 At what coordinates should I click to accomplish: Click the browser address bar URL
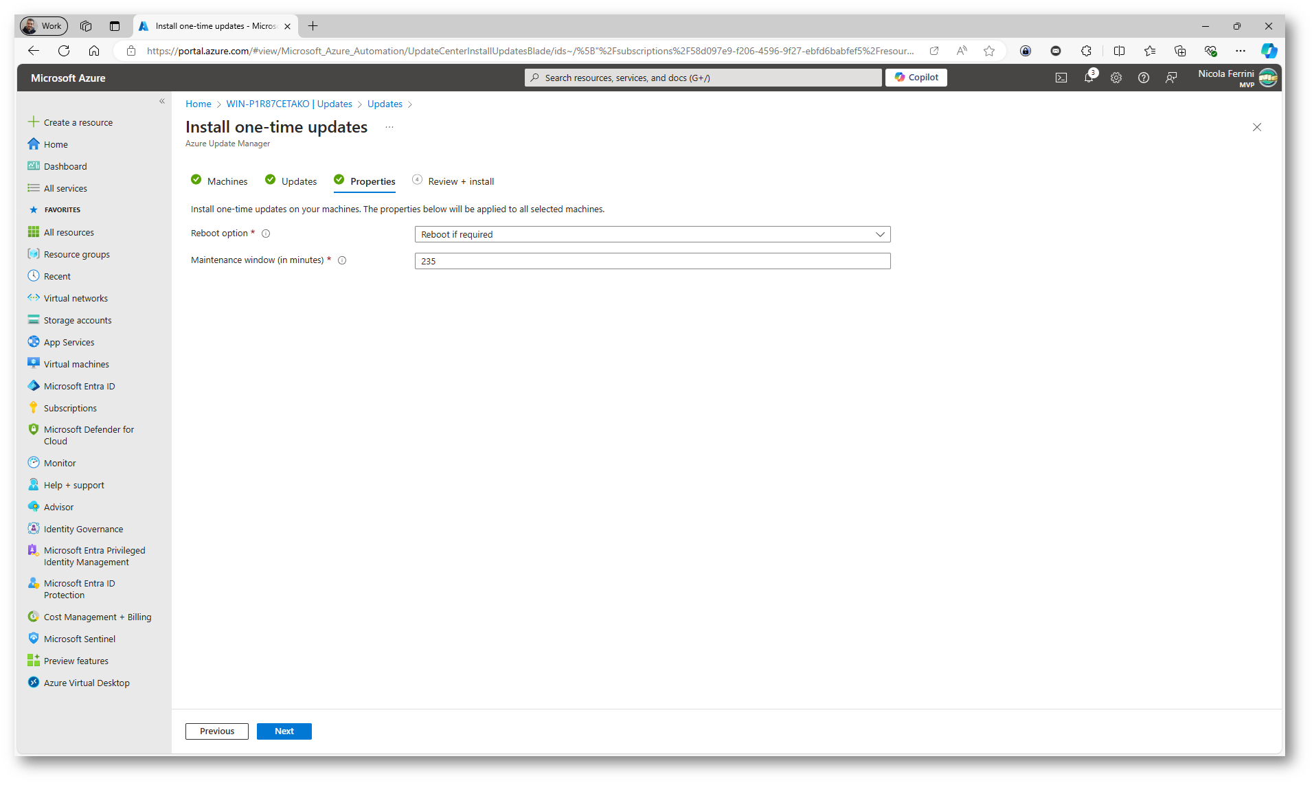coord(530,51)
